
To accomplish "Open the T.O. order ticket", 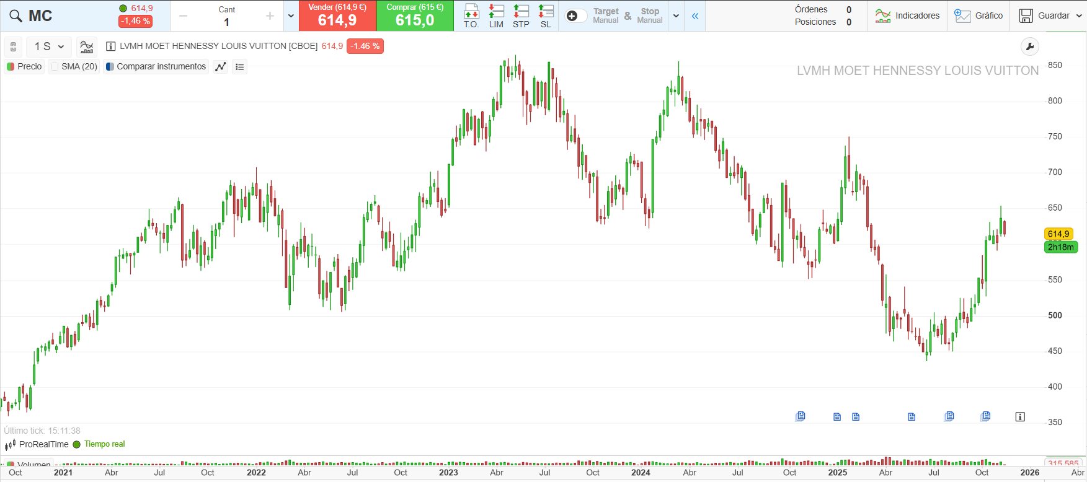I will coord(471,16).
